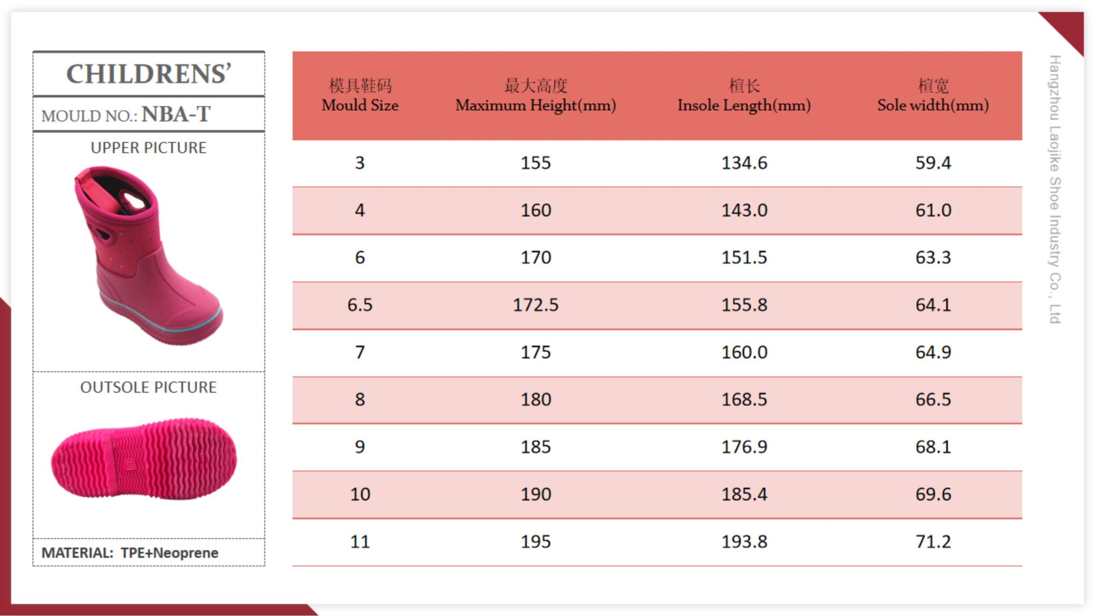This screenshot has height=616, width=1095.
Task: Select sole width value 64.9
Action: (933, 352)
